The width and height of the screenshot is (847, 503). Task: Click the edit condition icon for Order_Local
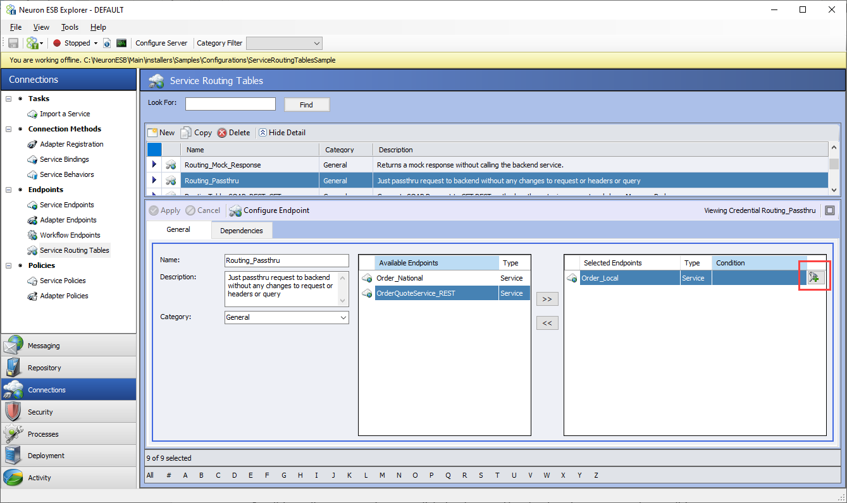tap(815, 278)
